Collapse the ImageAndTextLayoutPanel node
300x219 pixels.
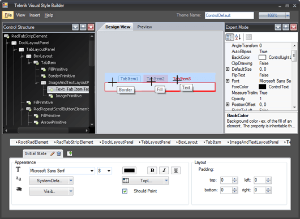point(37,83)
